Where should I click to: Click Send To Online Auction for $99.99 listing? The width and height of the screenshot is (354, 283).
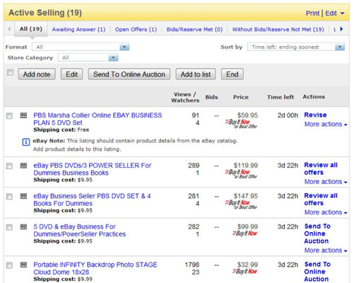click(317, 233)
